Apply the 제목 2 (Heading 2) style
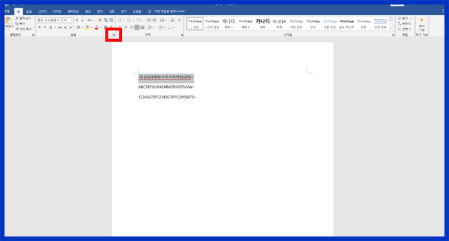 (x=246, y=23)
